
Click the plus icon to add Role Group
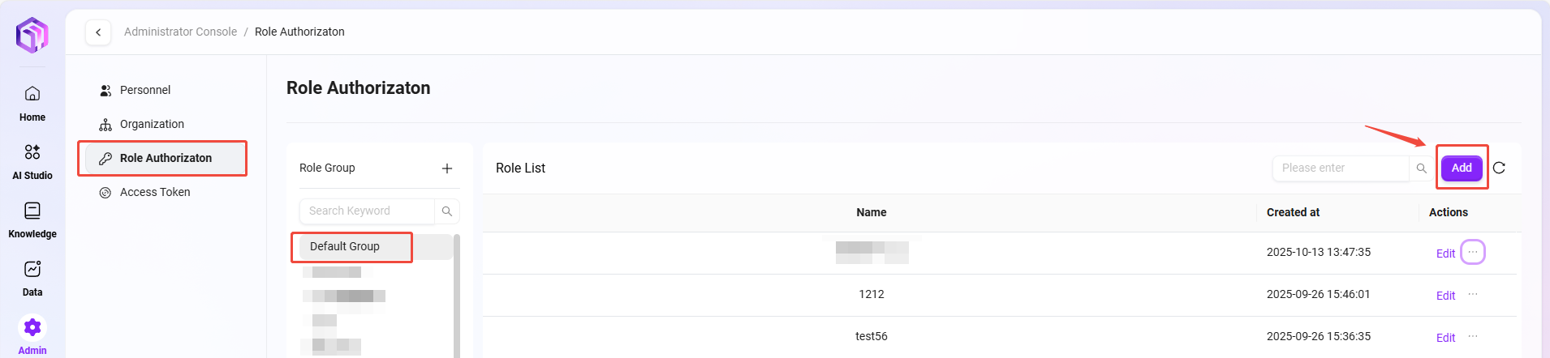point(447,168)
